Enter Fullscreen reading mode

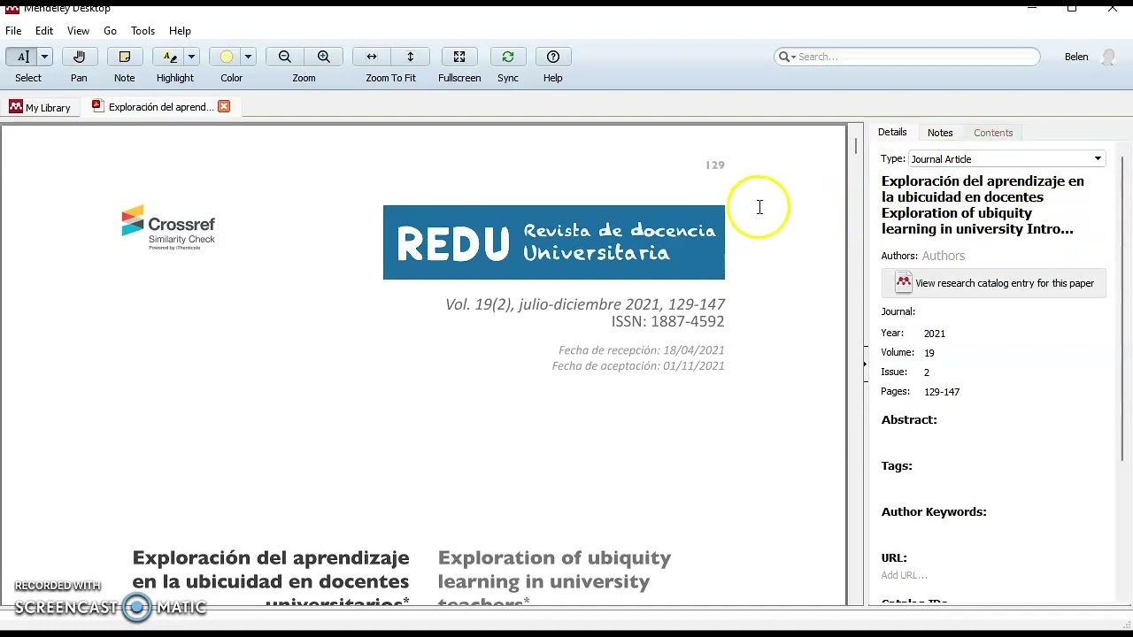[459, 57]
